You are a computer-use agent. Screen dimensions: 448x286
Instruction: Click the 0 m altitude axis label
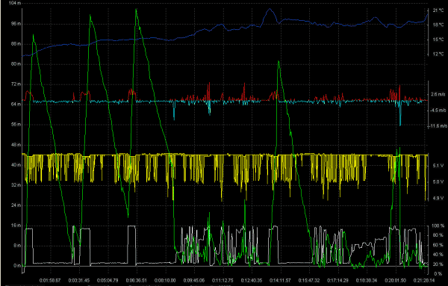[17, 266]
